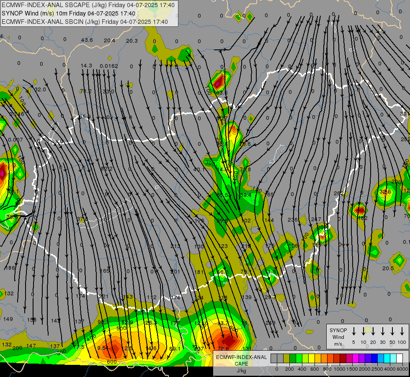Viewport: 410px width, 377px height.
Task: Click the SYNOP Wind 10m title line
Action: tap(69, 13)
